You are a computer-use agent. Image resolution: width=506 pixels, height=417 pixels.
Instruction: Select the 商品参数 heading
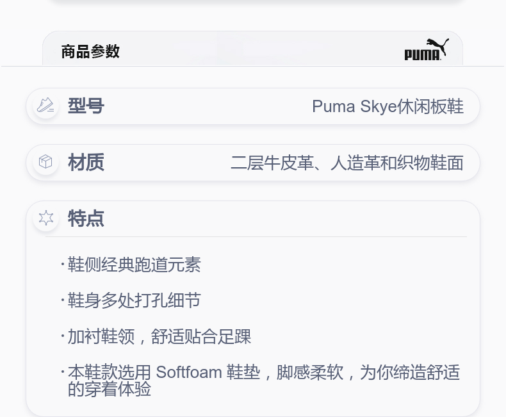(x=90, y=52)
